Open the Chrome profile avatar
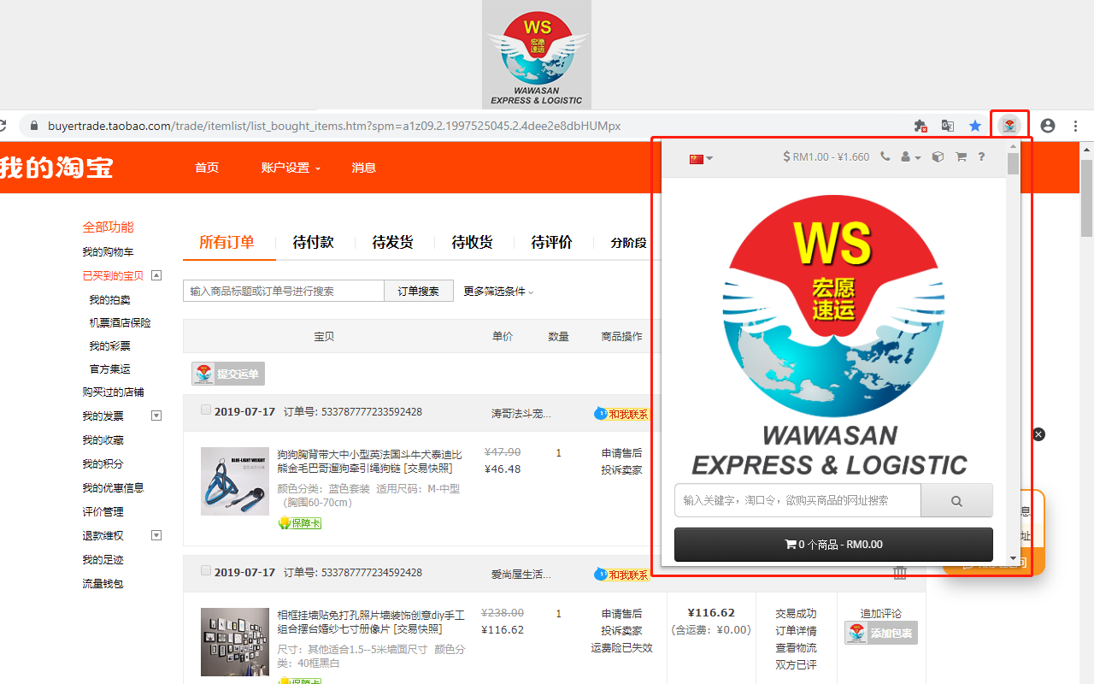This screenshot has width=1094, height=684. [x=1048, y=126]
